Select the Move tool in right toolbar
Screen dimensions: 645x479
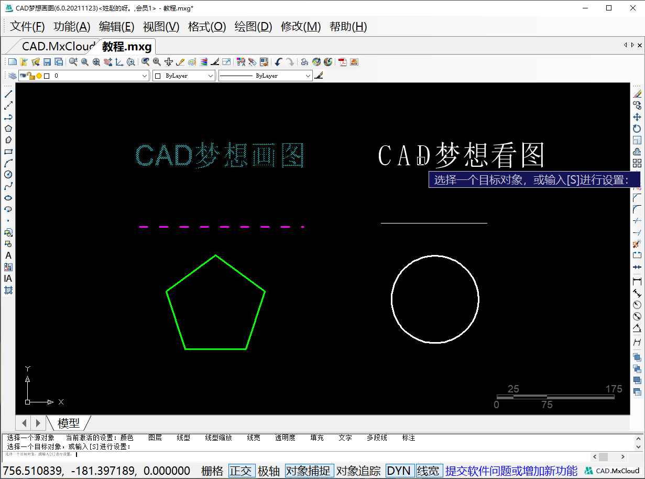(637, 117)
